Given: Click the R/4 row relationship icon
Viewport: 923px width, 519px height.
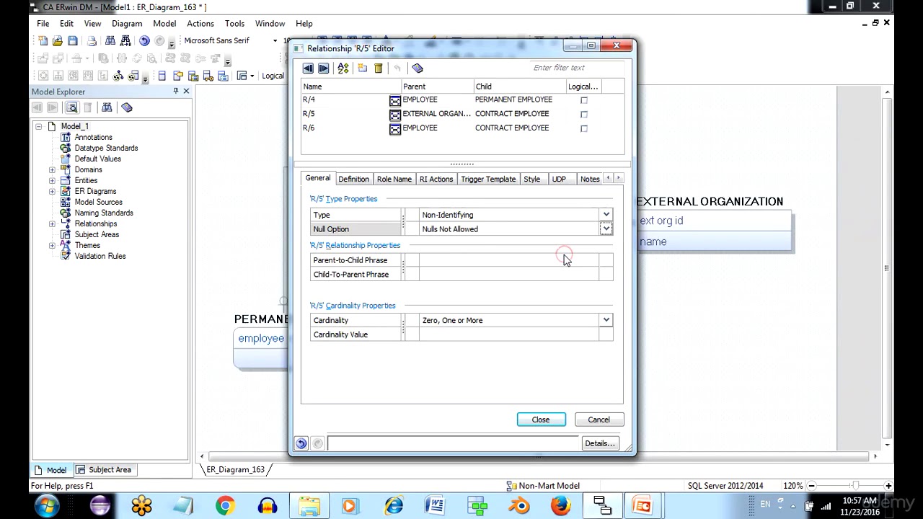Looking at the screenshot, I should [x=395, y=100].
